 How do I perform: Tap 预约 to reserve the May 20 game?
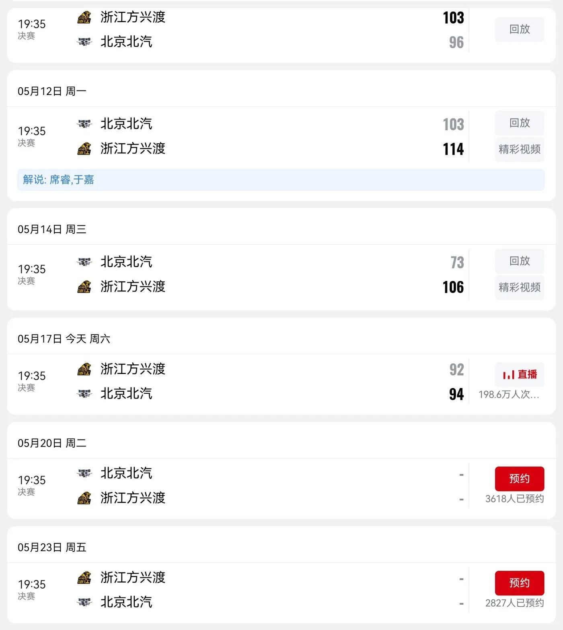(520, 479)
